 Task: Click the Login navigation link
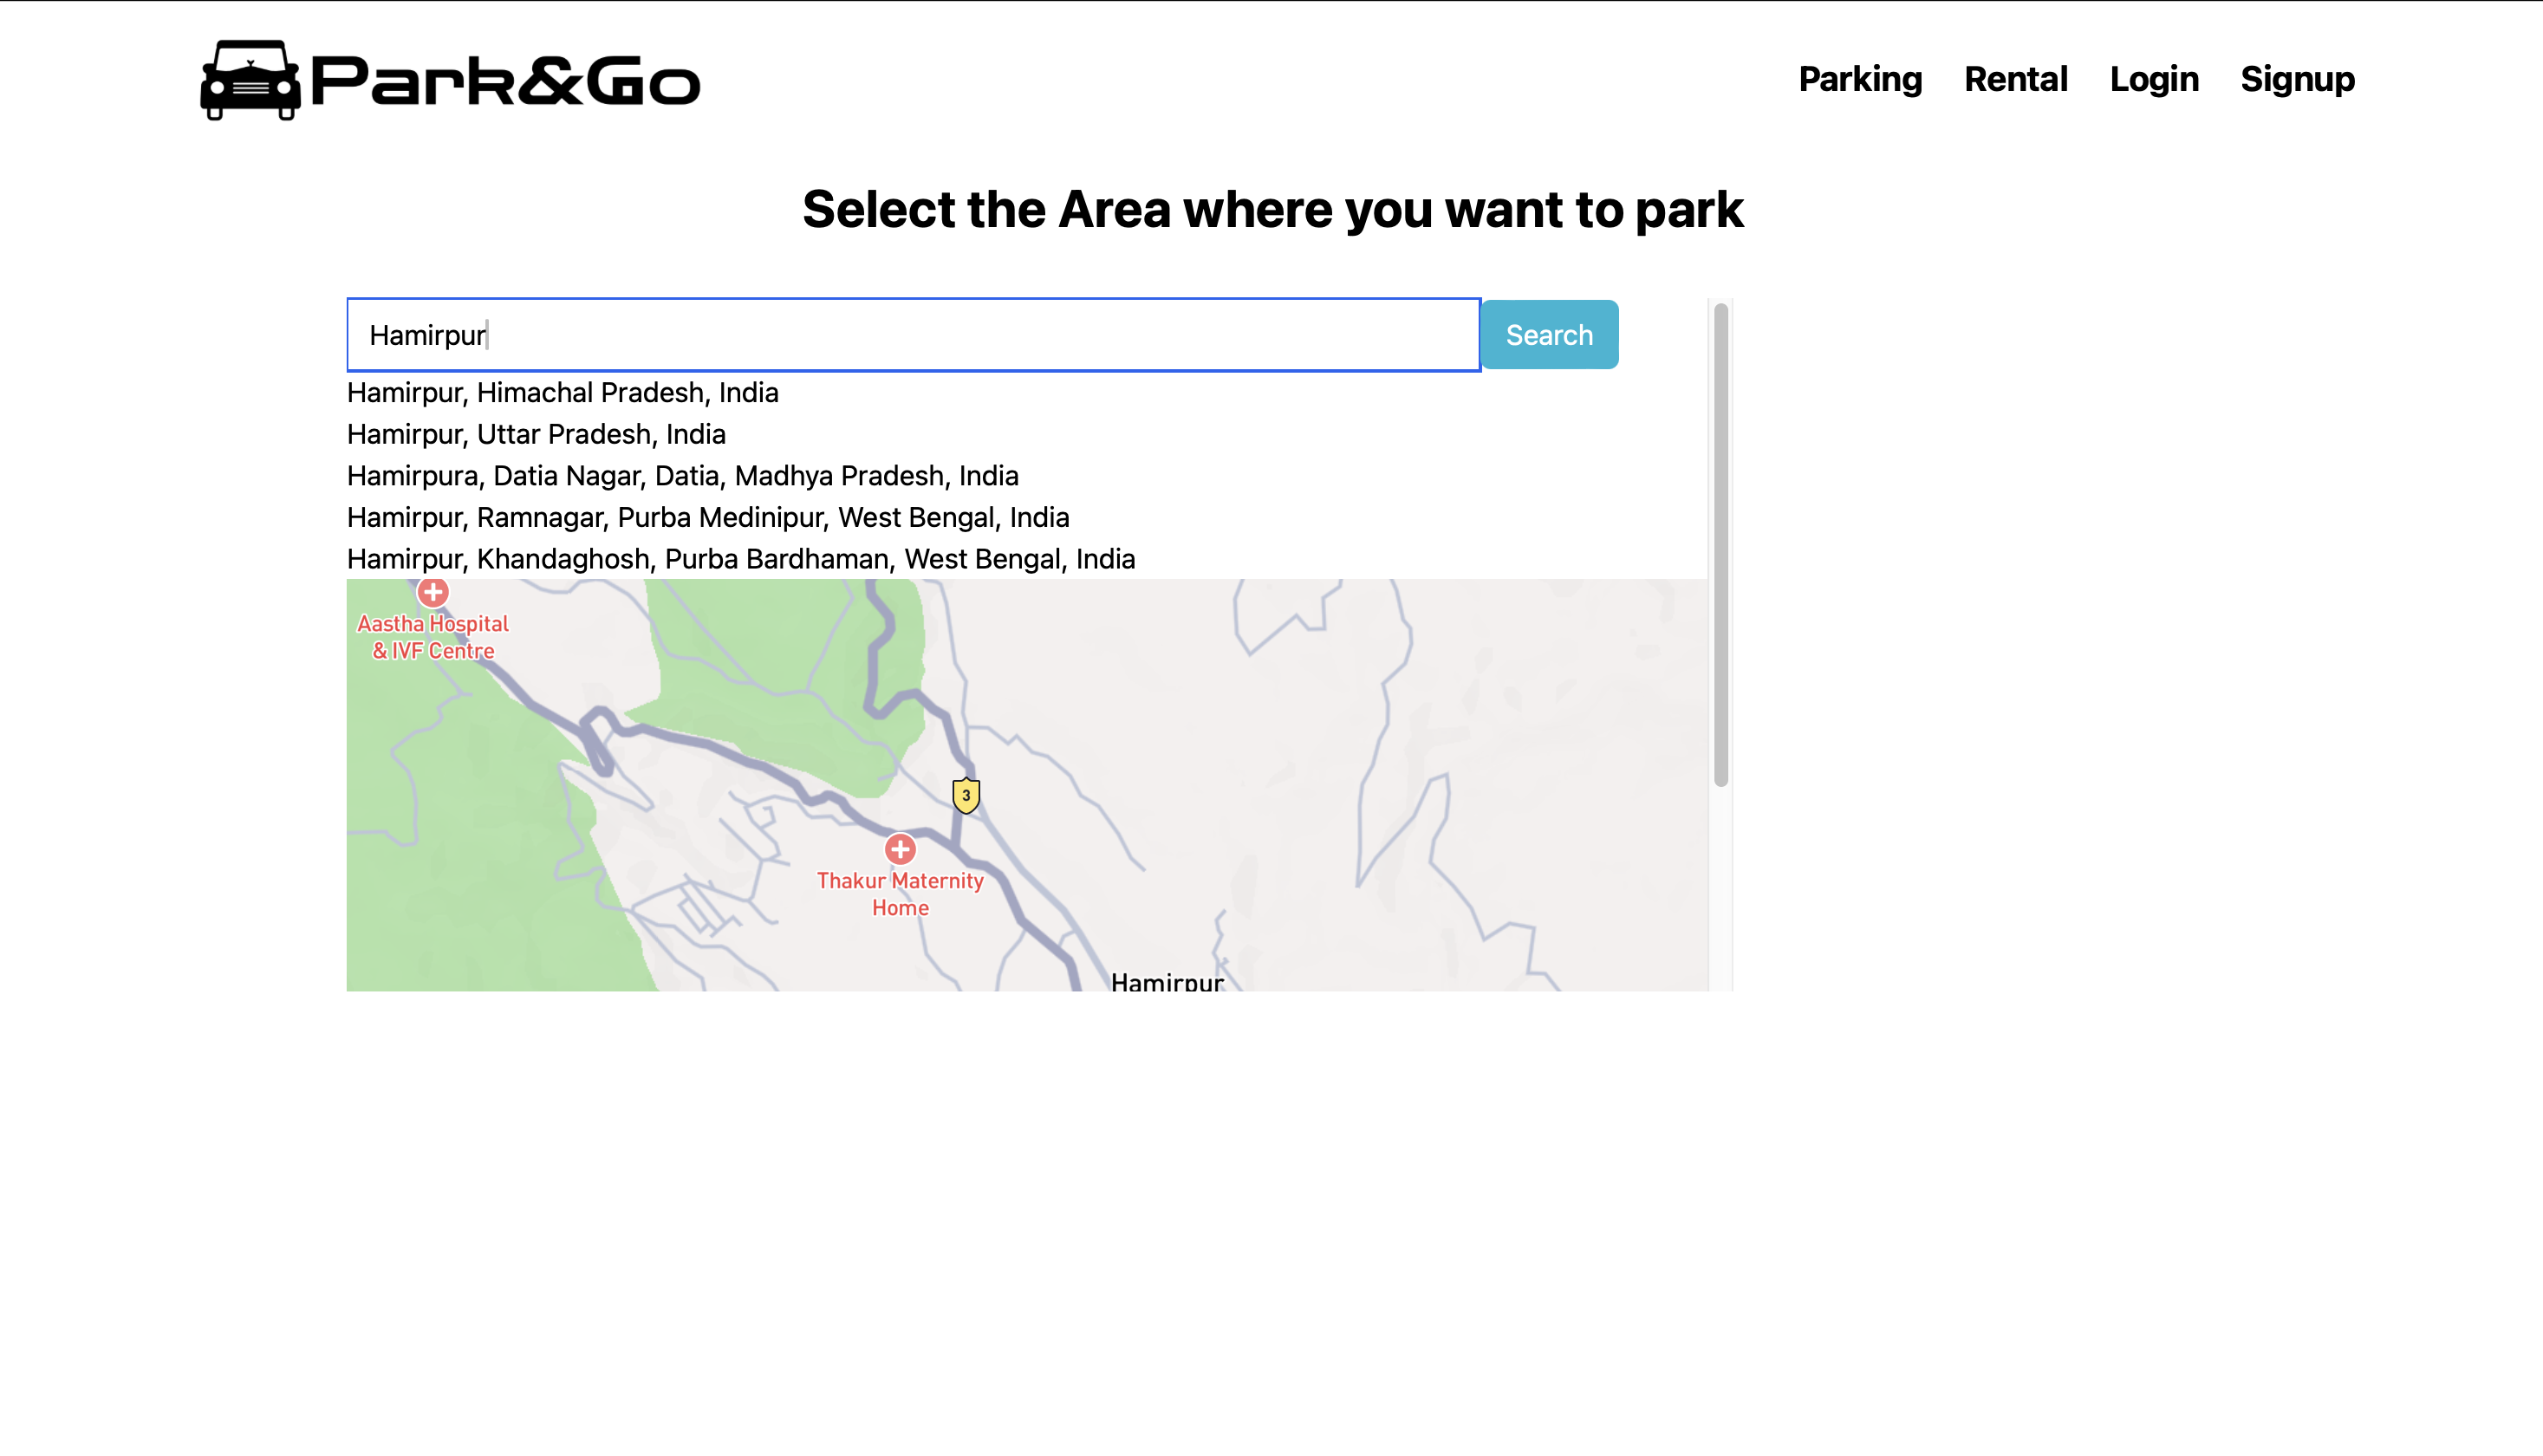2154,80
